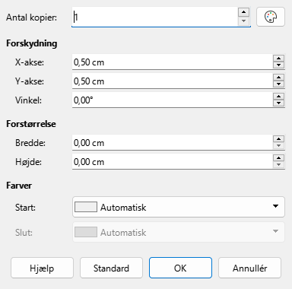The height and width of the screenshot is (289, 292).
Task: Dismiss the dialog with Annullér
Action: click(x=249, y=268)
